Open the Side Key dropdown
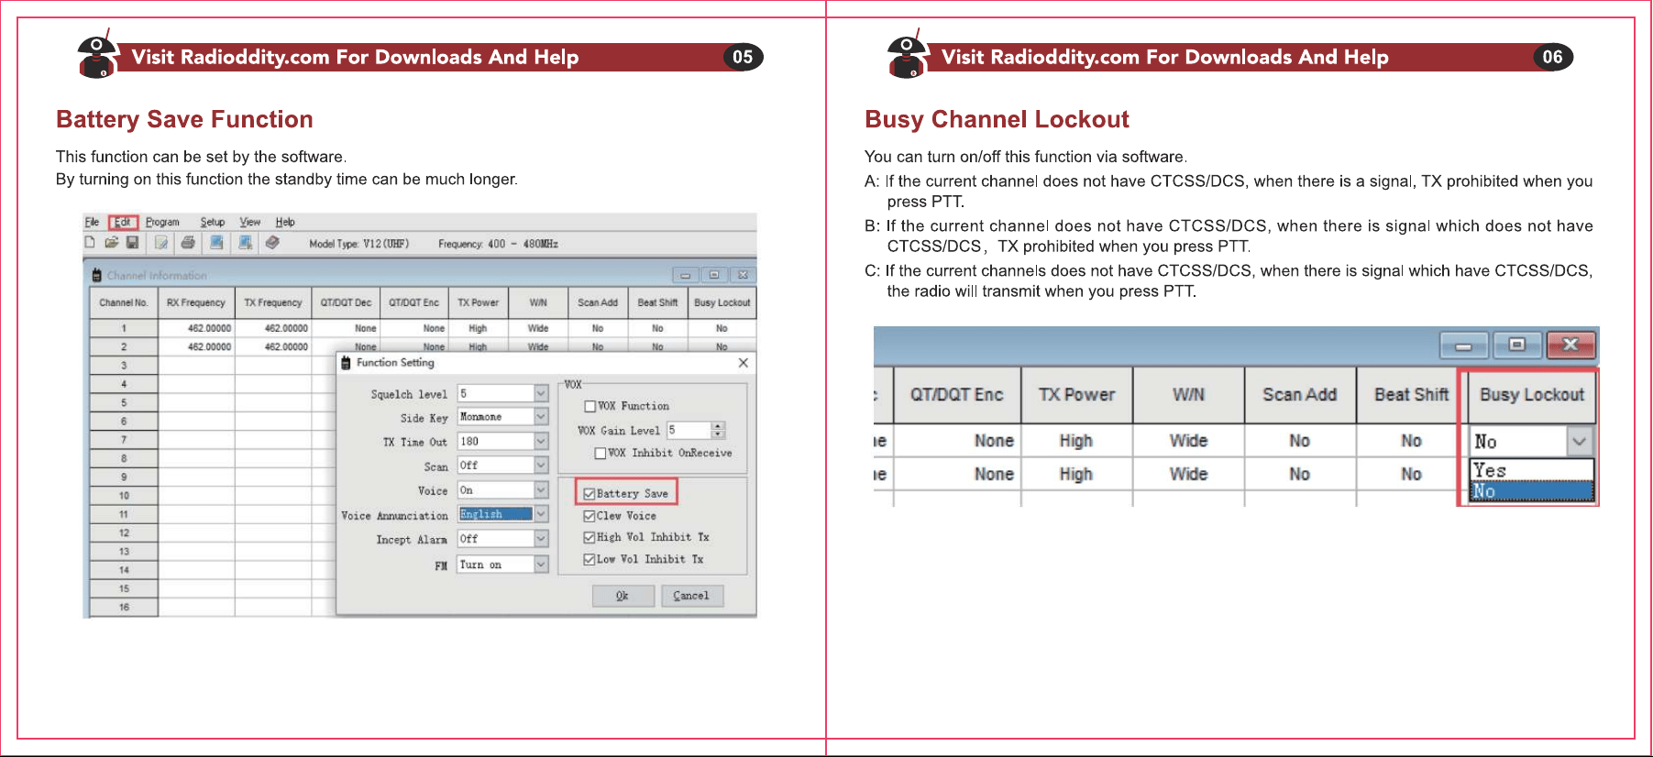Image resolution: width=1653 pixels, height=757 pixels. click(541, 417)
